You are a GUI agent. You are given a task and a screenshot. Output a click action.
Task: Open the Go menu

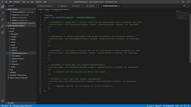click(x=28, y=2)
